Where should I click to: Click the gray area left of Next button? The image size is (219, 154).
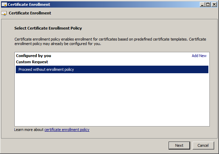tap(84, 145)
